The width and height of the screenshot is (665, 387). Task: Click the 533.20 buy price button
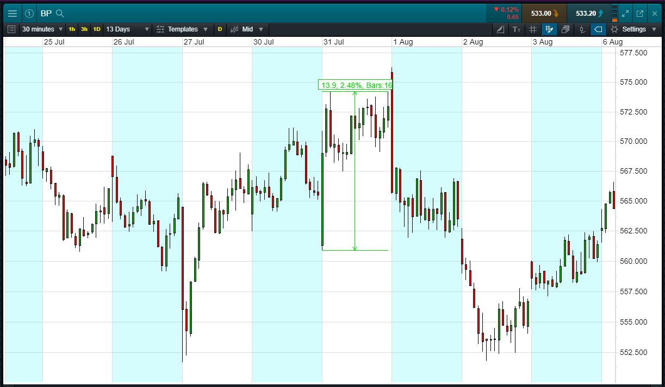pos(589,14)
